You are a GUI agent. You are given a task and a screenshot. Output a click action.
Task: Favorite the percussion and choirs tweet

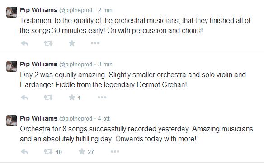[x=72, y=43]
